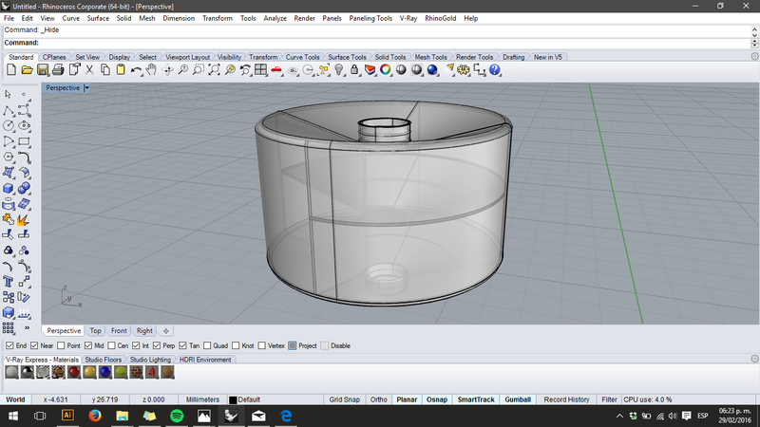Open the Perspective viewport dropdown arrow
Viewport: 760px width, 427px height.
coord(86,87)
